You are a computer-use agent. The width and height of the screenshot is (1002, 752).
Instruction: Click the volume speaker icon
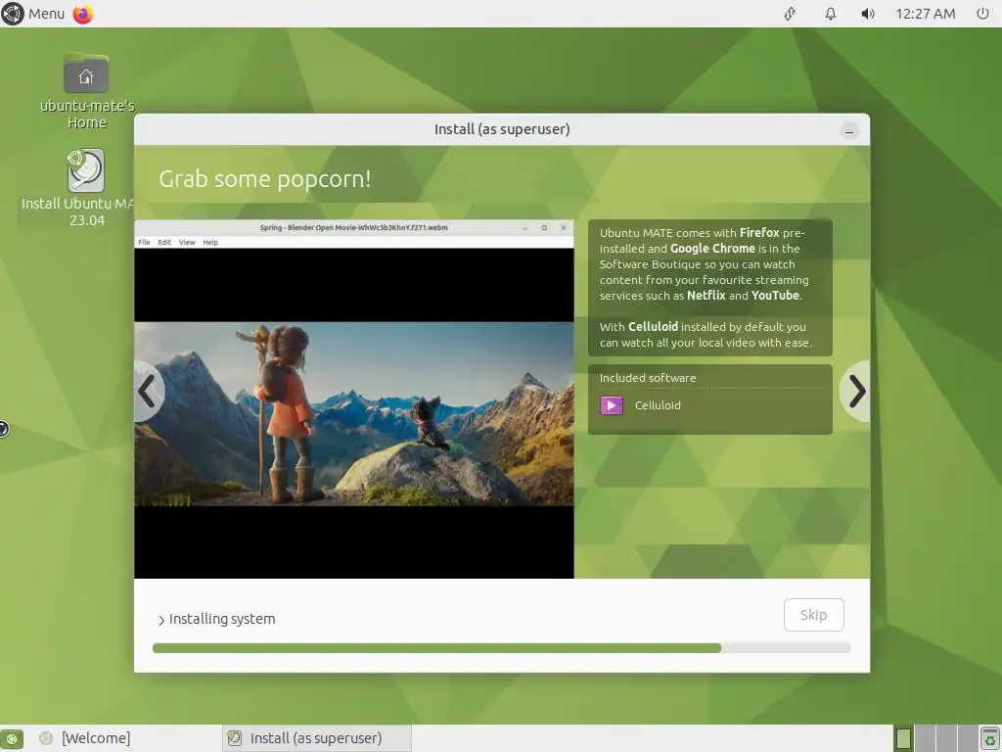867,14
